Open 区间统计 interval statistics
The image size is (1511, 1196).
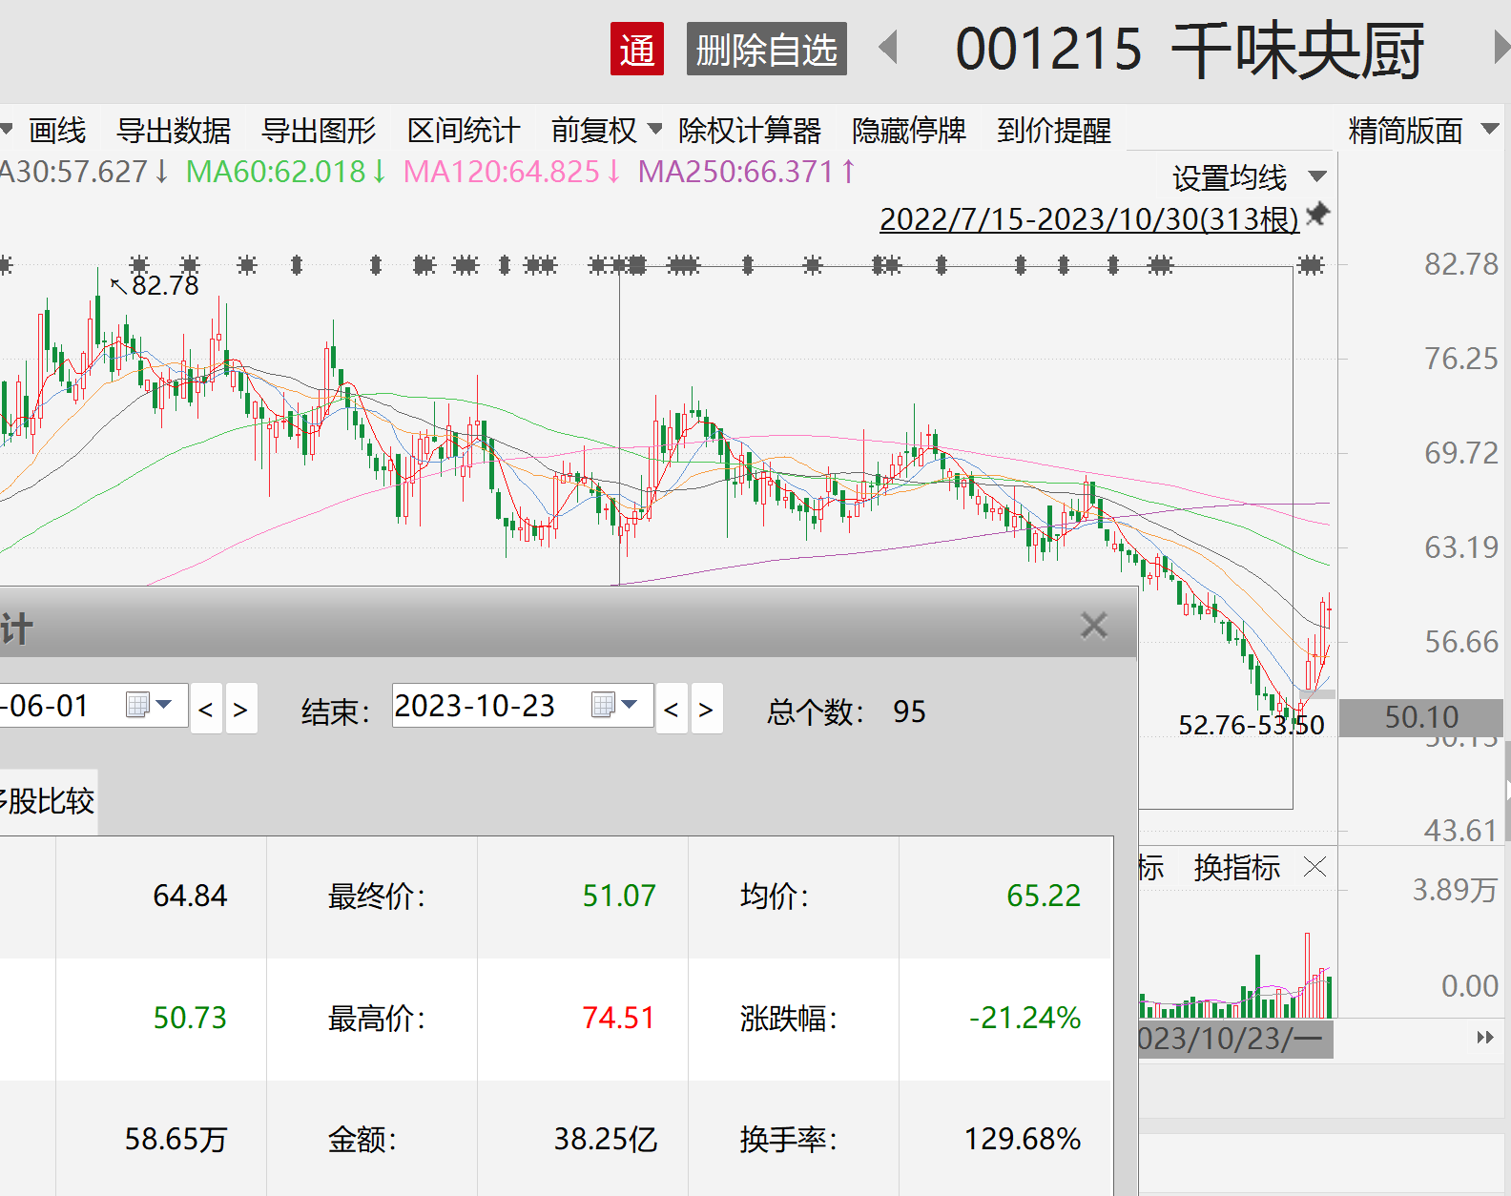pyautogui.click(x=464, y=131)
